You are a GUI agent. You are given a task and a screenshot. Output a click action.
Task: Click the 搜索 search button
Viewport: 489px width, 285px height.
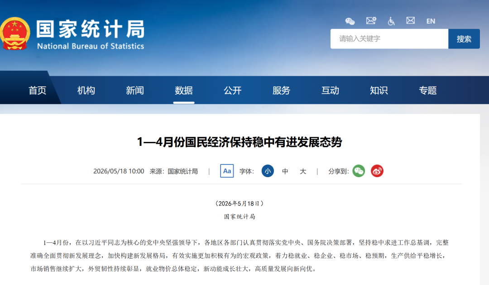[464, 39]
